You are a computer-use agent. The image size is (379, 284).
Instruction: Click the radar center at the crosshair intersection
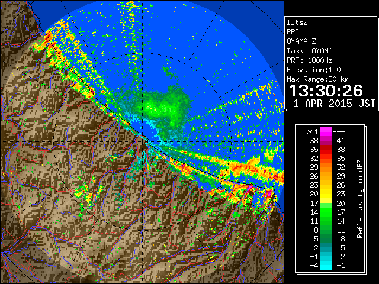coord(142,141)
